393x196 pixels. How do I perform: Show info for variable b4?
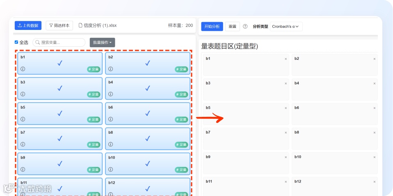(x=110, y=94)
